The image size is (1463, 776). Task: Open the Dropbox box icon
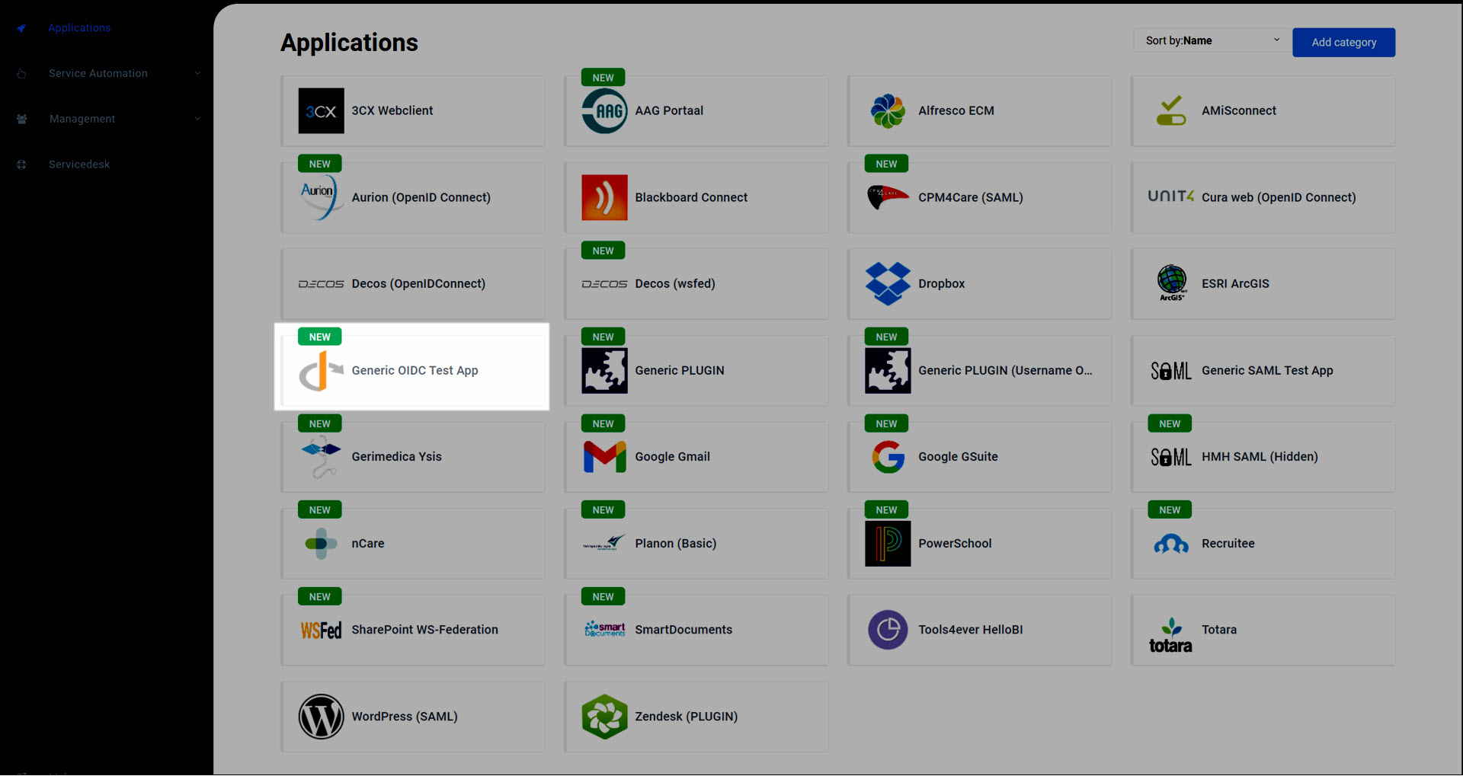[x=888, y=284]
